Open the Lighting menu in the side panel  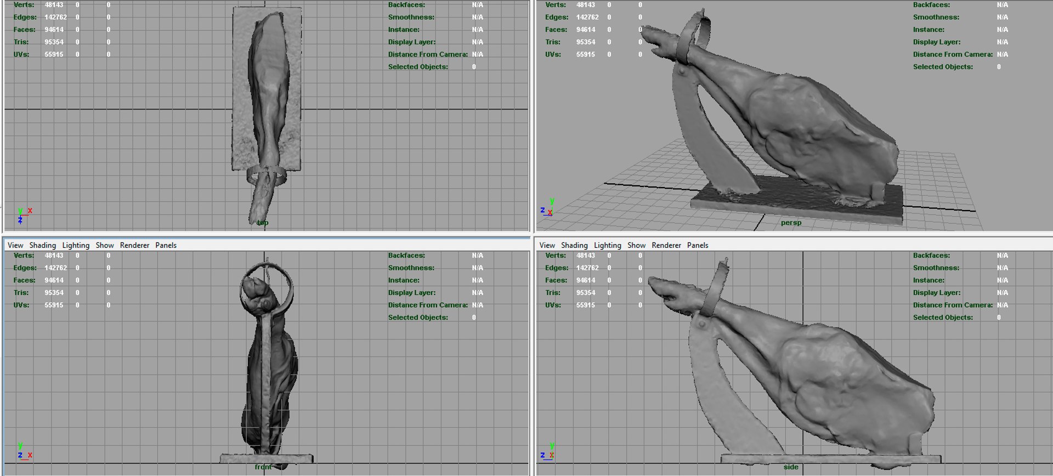608,245
